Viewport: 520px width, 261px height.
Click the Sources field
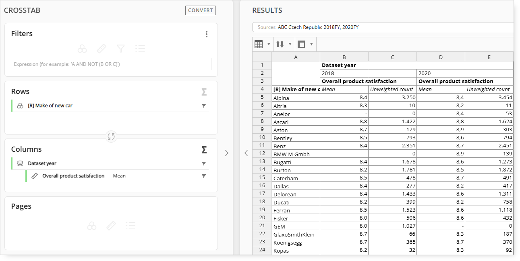click(383, 27)
